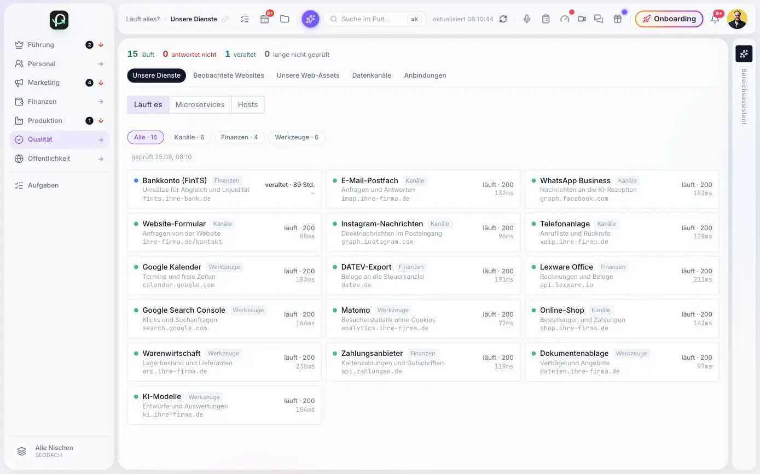The image size is (760, 474).
Task: Click the '1 veraltet' status counter
Action: click(241, 54)
